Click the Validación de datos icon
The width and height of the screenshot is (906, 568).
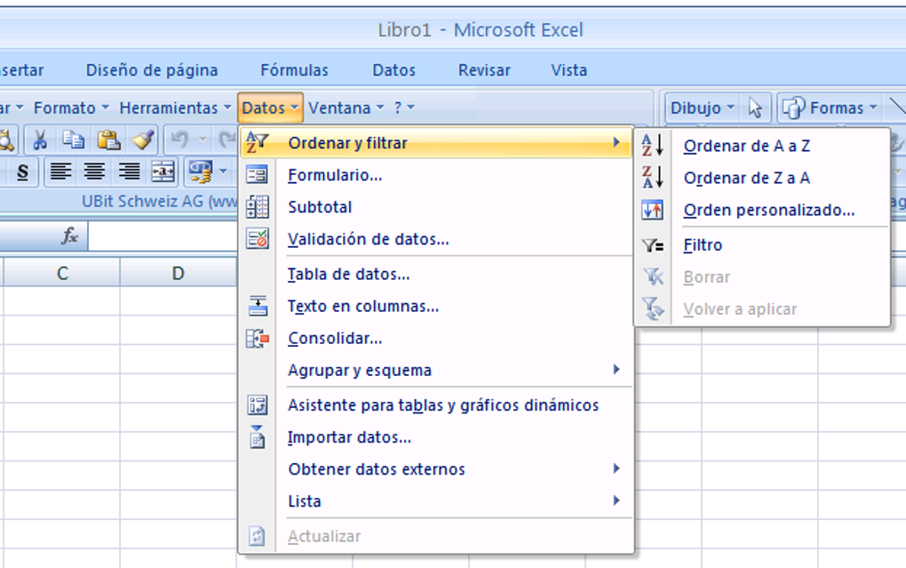[x=257, y=238]
